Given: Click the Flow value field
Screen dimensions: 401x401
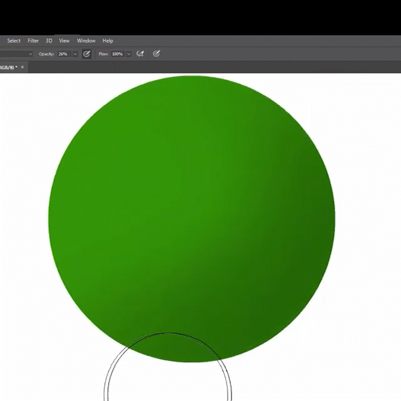Looking at the screenshot, I should click(118, 54).
